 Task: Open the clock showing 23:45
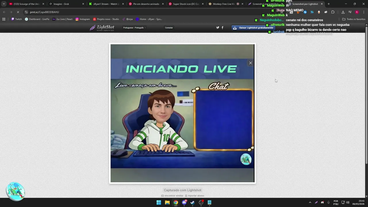(359, 202)
